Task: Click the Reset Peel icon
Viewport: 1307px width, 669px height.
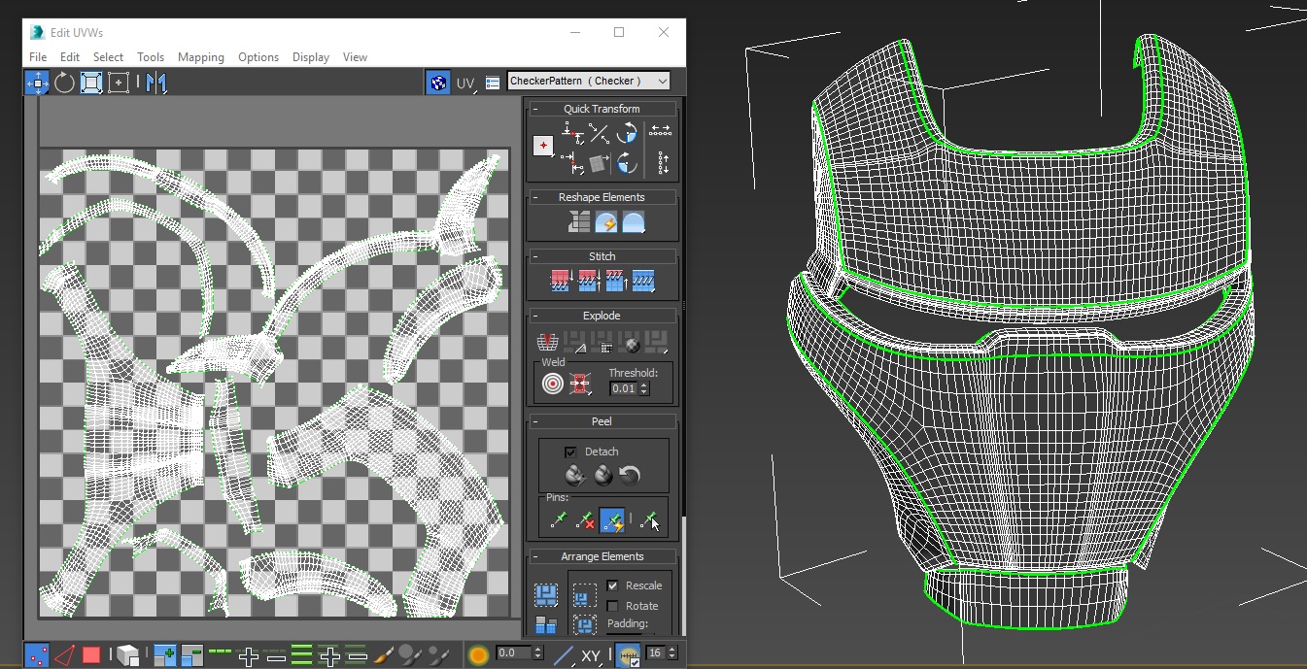Action: 630,476
